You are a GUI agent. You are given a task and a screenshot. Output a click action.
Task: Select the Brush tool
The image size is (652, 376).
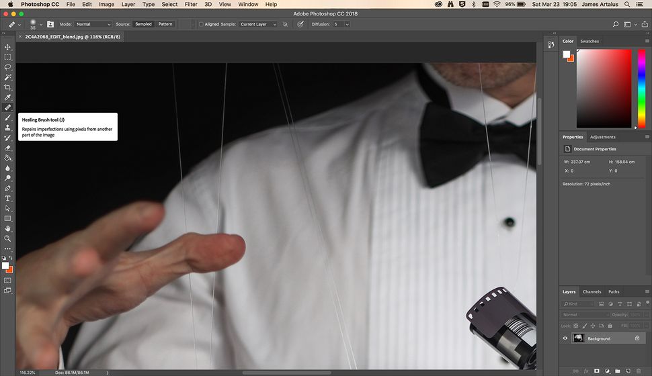[x=7, y=117]
